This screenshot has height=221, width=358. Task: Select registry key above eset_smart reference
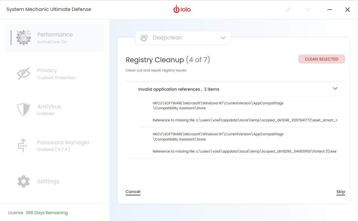coord(218,106)
